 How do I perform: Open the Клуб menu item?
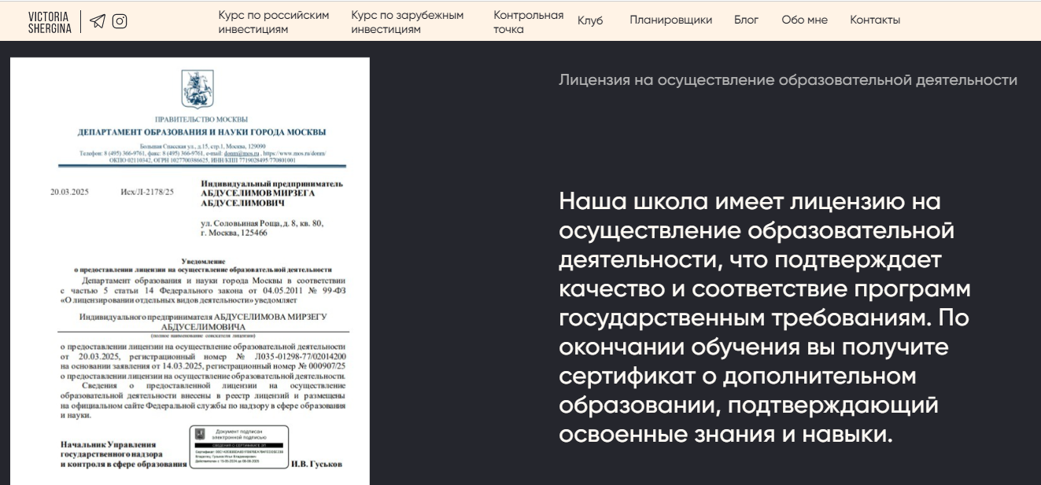click(590, 20)
